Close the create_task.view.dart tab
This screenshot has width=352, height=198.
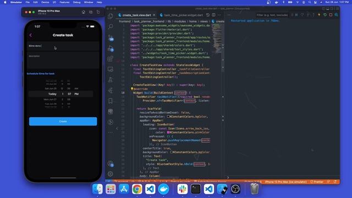(154, 15)
